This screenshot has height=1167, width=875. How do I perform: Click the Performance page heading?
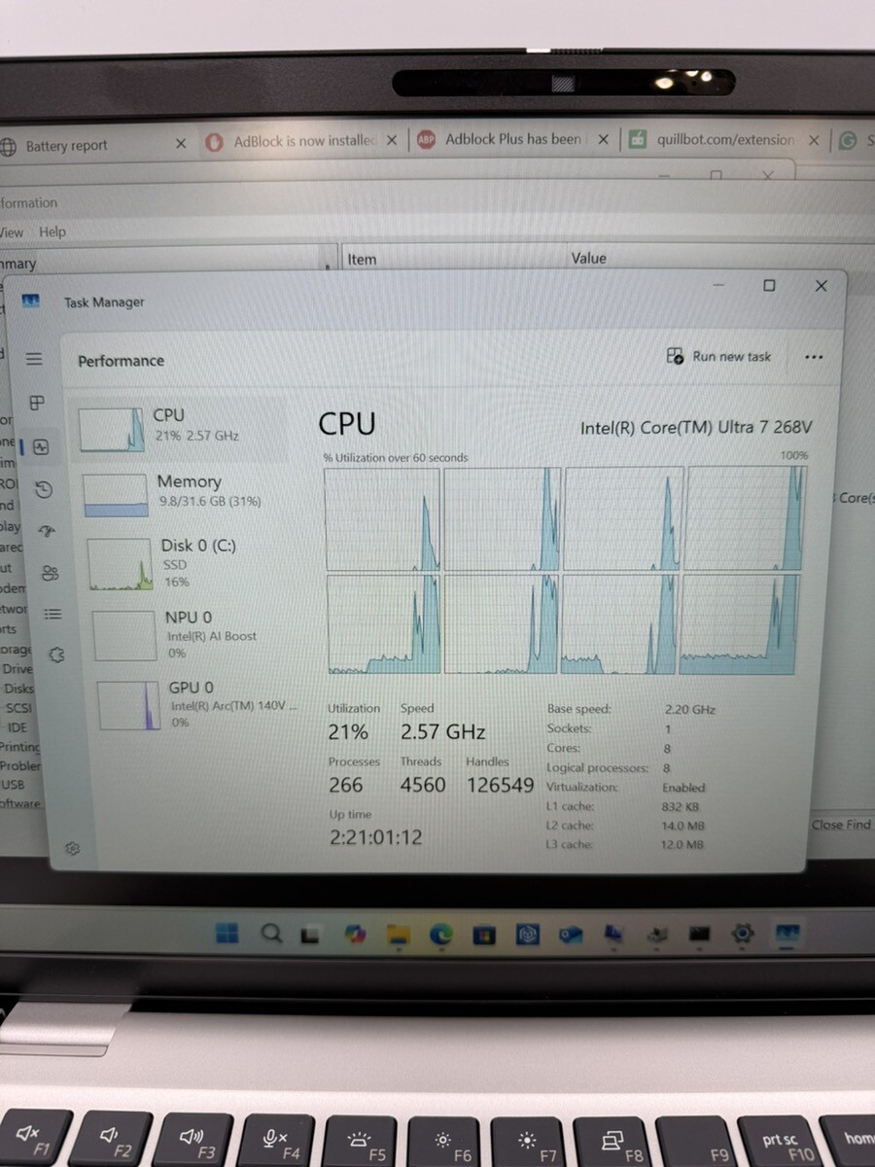(x=121, y=361)
